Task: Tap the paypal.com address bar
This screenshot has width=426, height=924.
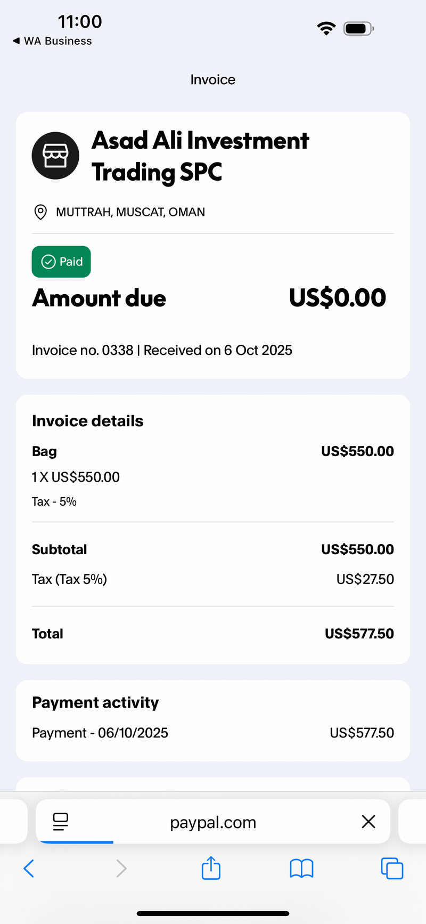Action: [213, 822]
